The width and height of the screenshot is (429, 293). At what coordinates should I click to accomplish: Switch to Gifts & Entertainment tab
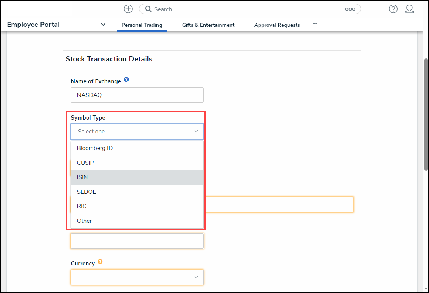(x=208, y=25)
